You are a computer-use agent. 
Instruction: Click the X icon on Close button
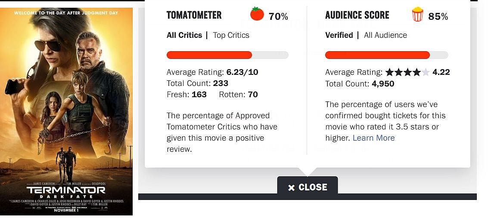[x=292, y=187]
